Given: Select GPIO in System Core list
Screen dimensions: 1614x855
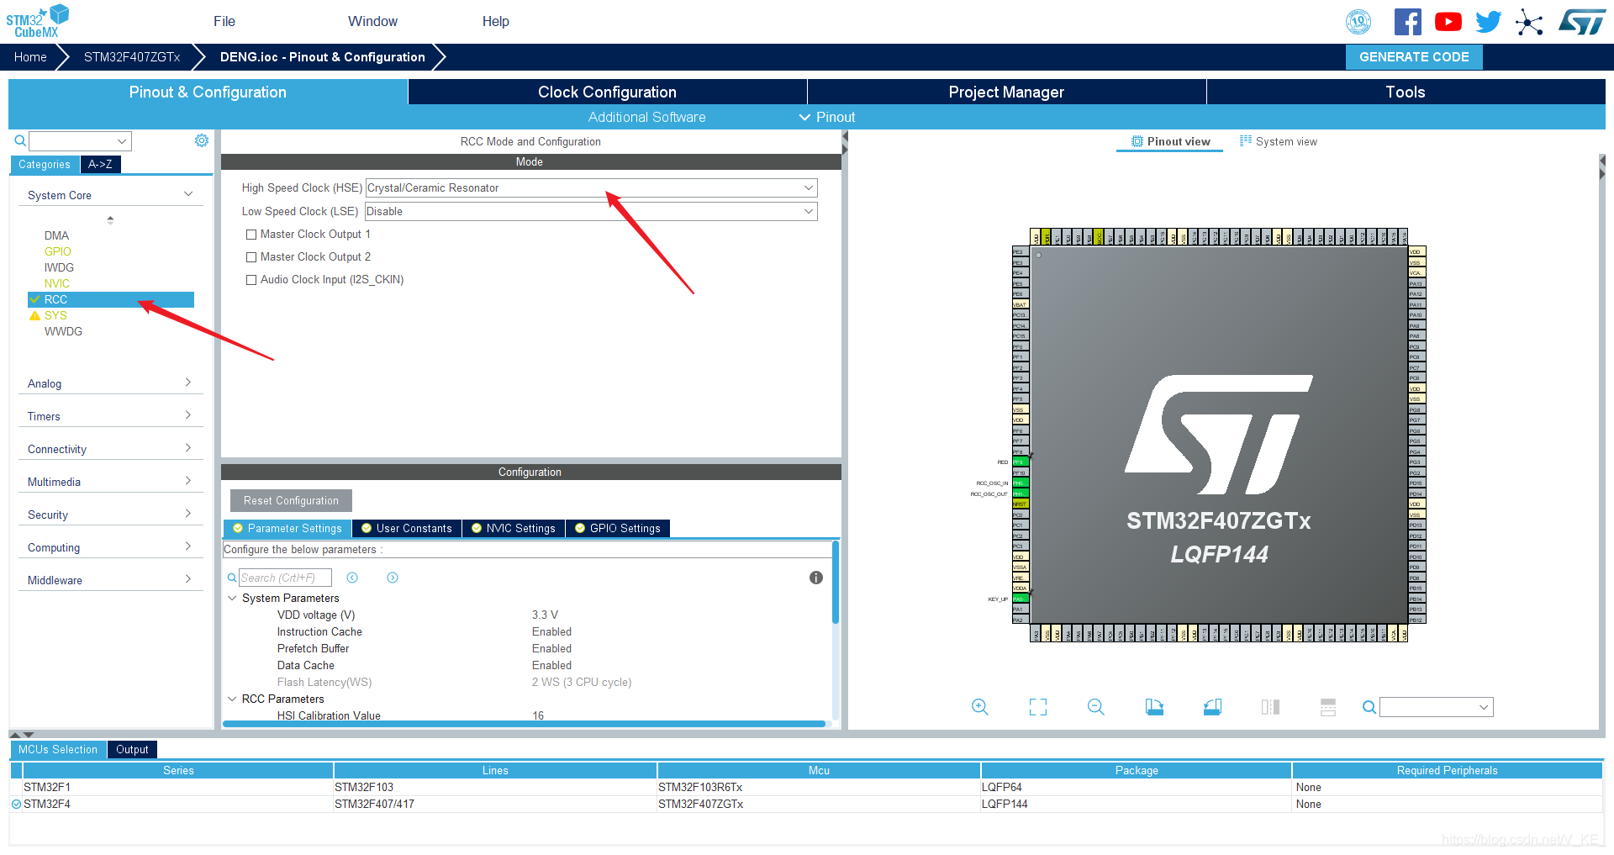Looking at the screenshot, I should pyautogui.click(x=57, y=251).
